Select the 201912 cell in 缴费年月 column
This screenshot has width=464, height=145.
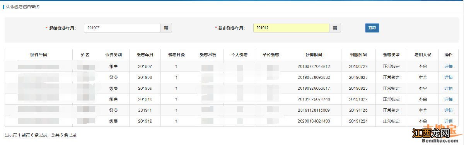[x=145, y=121]
